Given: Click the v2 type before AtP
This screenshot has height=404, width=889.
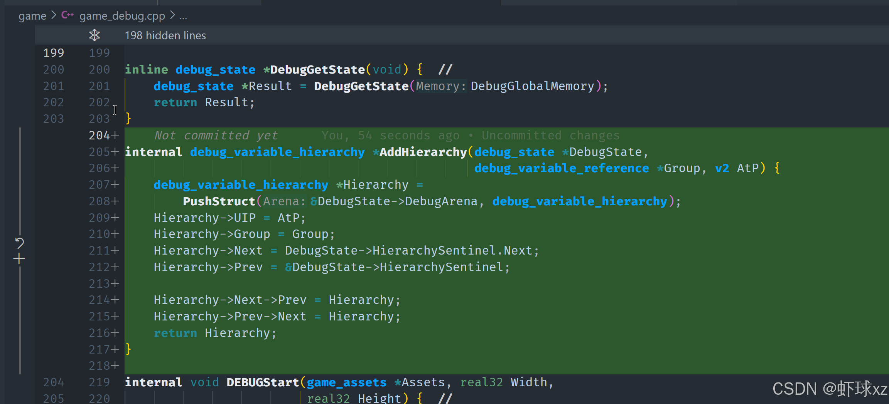Looking at the screenshot, I should [722, 168].
